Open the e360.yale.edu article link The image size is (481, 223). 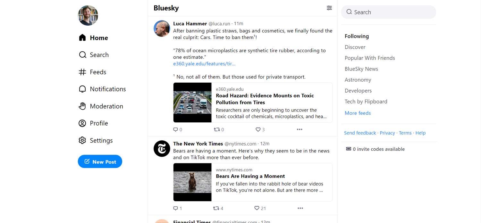(x=204, y=63)
